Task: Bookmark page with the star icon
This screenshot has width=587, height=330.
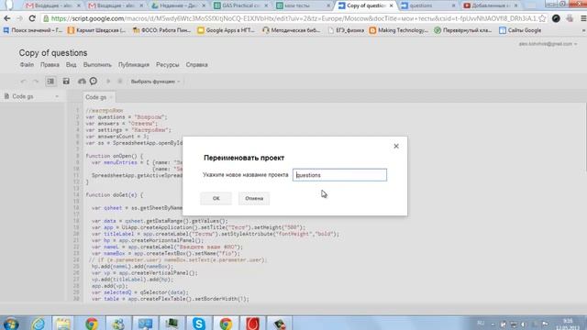Action: pyautogui.click(x=542, y=18)
